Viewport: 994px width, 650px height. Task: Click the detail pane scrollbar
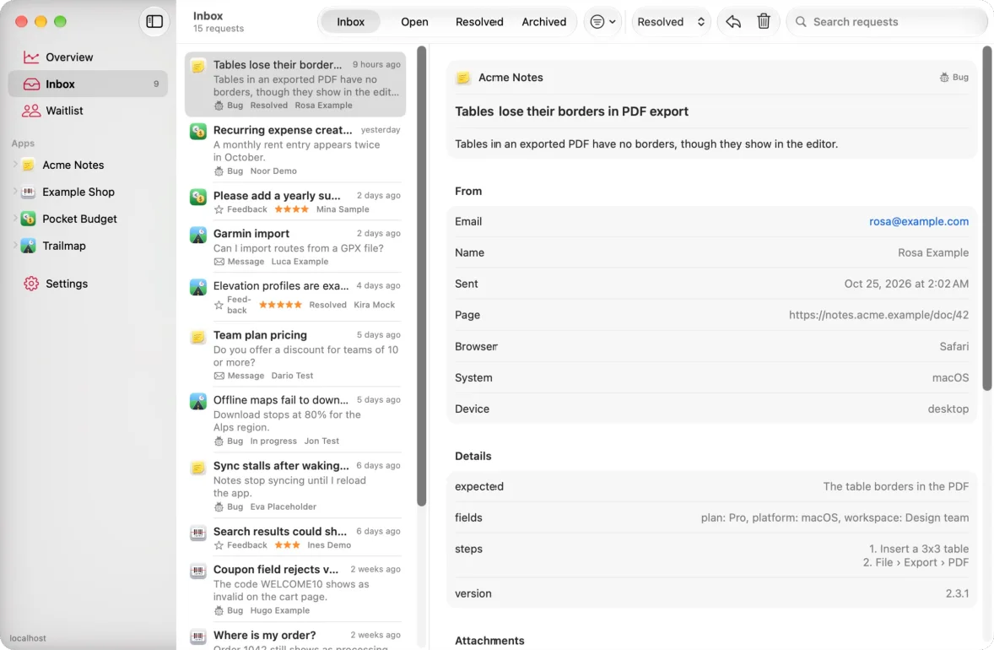point(987,218)
